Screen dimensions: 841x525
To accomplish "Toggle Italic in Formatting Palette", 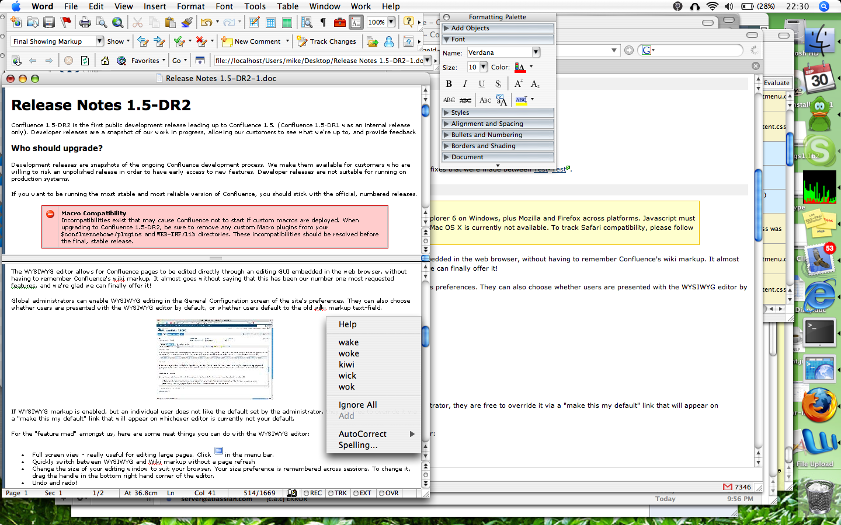I will point(465,84).
